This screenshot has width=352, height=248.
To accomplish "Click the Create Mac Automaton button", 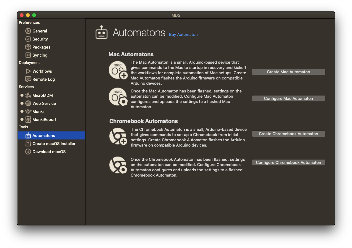I will pyautogui.click(x=289, y=72).
